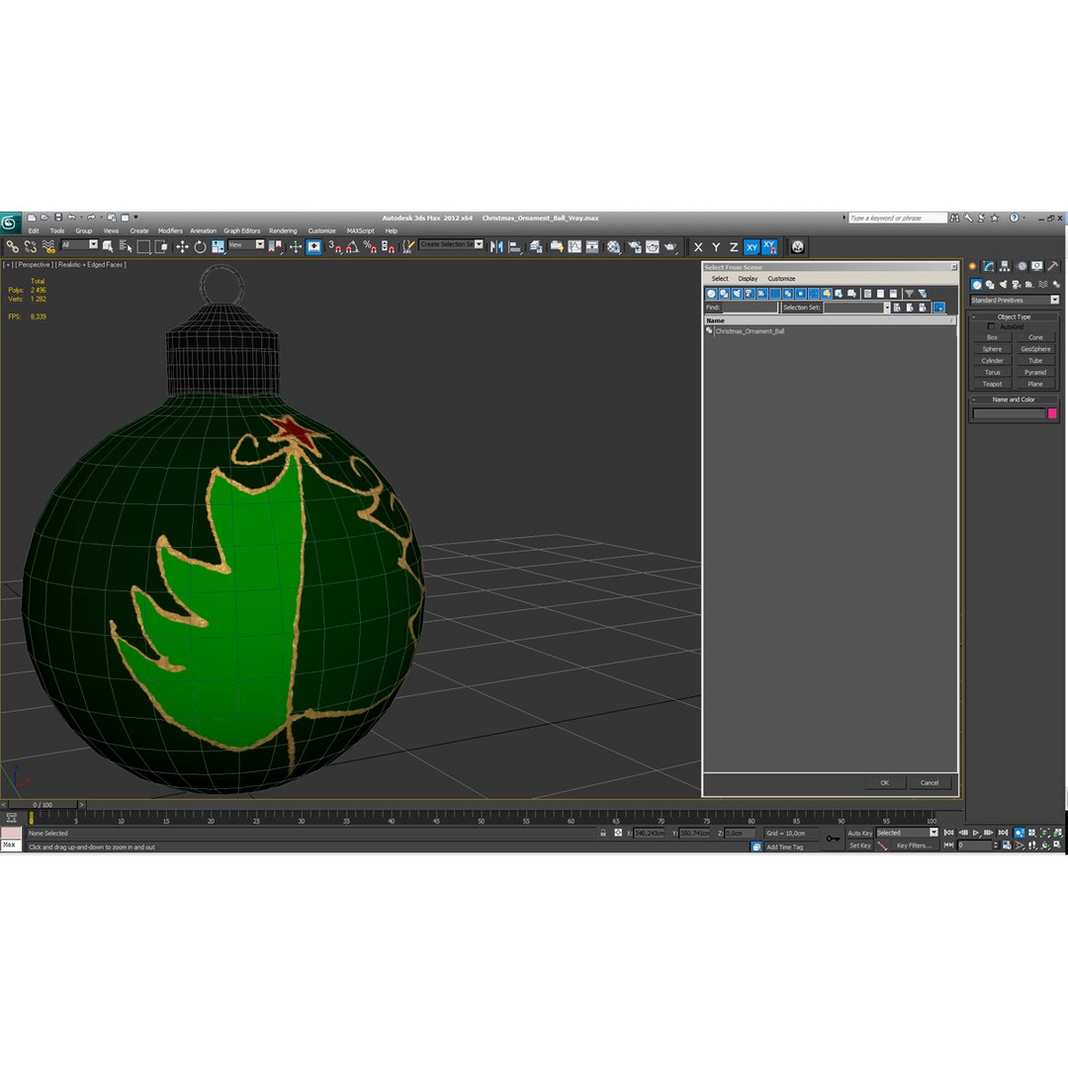The image size is (1068, 1068).
Task: Open the MAXScript menu
Action: 360,230
